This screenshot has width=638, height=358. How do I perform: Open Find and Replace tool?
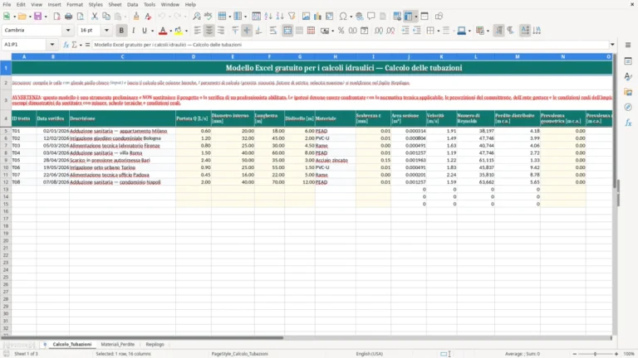click(197, 17)
